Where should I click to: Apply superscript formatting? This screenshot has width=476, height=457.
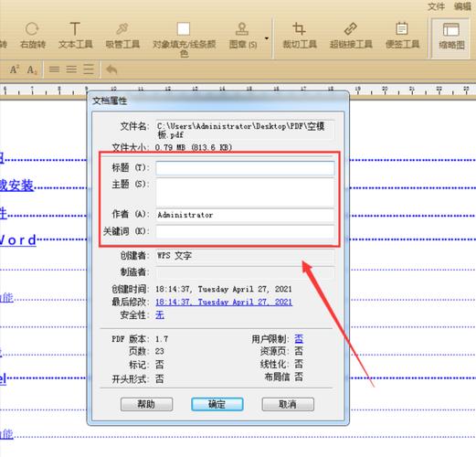click(15, 69)
